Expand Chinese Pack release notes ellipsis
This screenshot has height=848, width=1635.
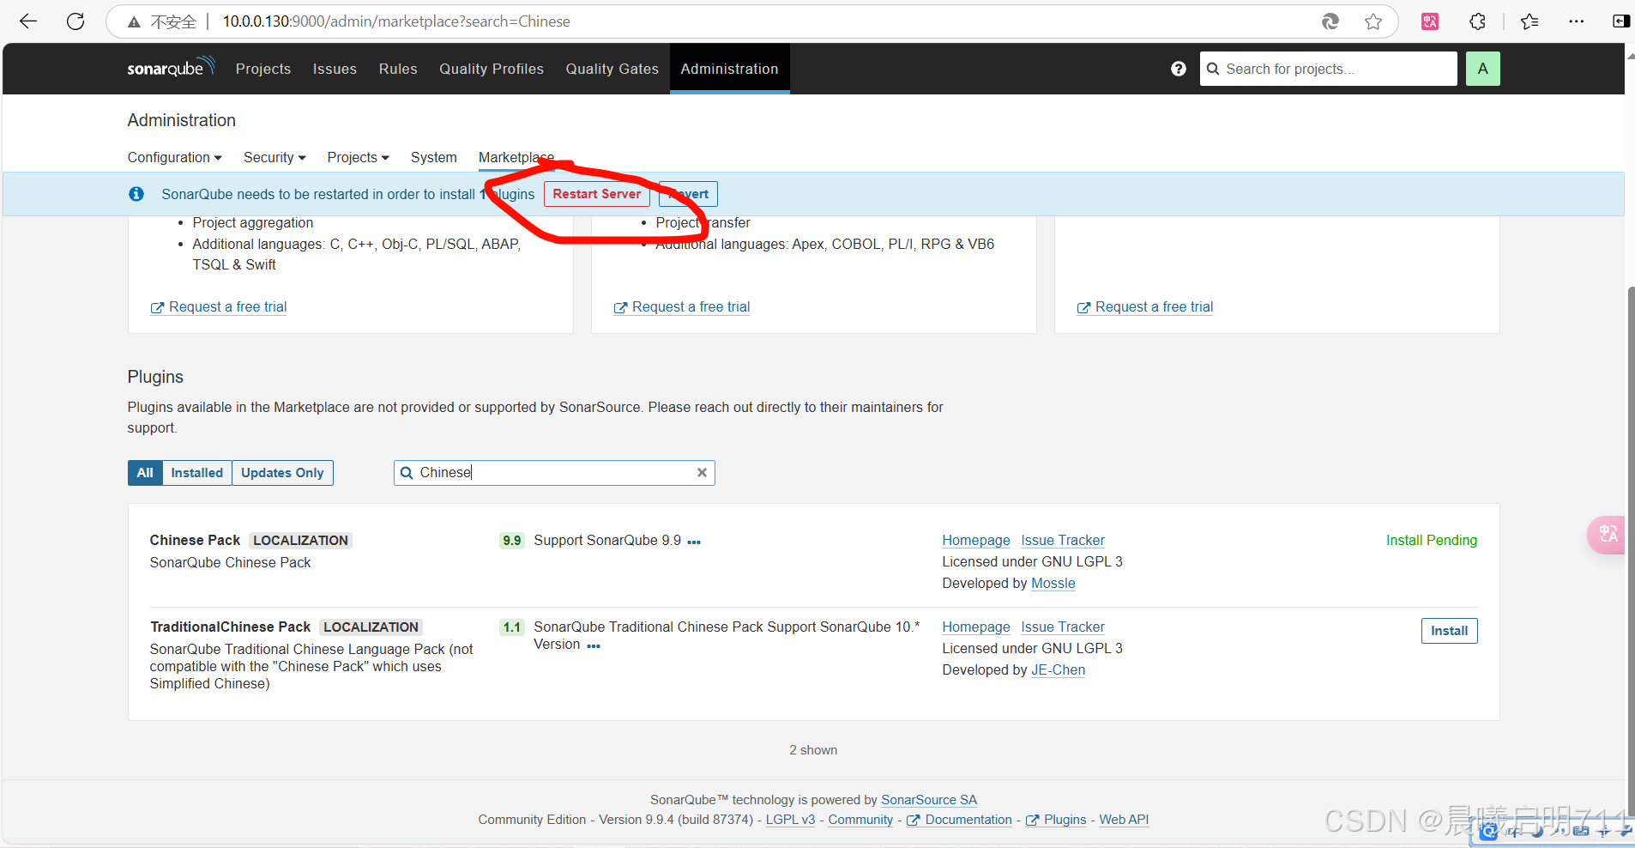[694, 542]
